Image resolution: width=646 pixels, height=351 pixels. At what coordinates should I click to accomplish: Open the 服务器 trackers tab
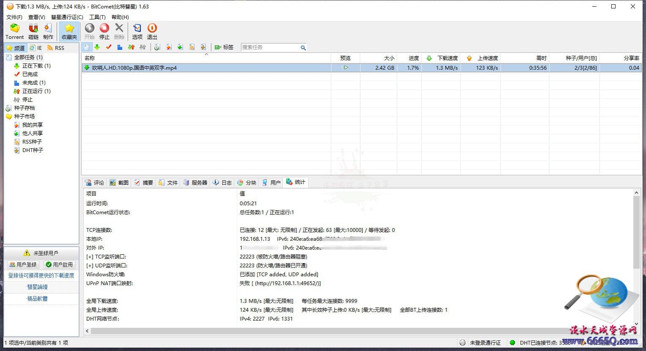click(195, 182)
